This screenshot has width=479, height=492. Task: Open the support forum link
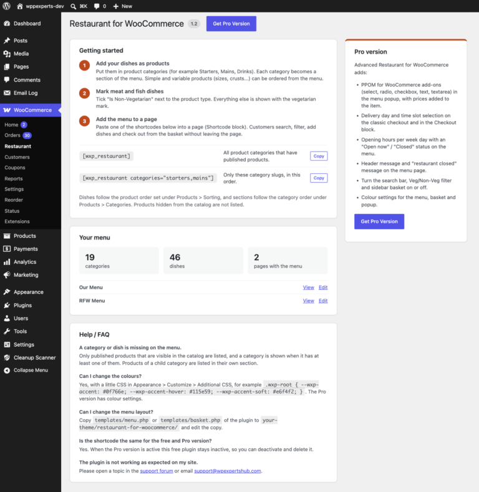click(x=157, y=471)
